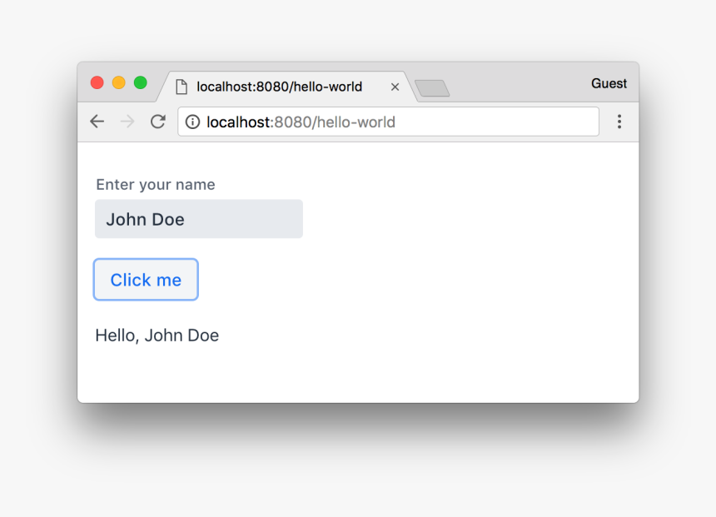Viewport: 716px width, 517px height.
Task: Open the Guest profile menu
Action: click(x=609, y=83)
